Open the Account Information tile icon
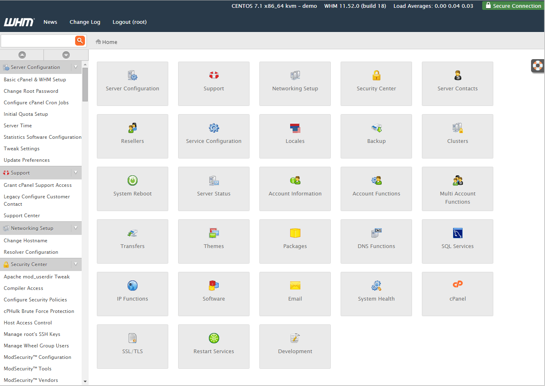The width and height of the screenshot is (545, 386). (x=295, y=180)
